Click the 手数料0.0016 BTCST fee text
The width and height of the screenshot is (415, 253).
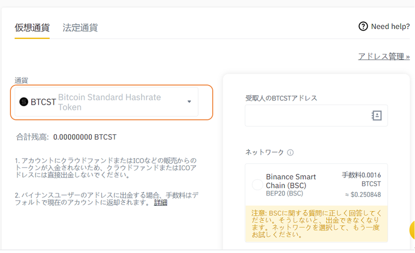point(361,179)
